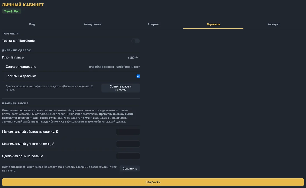Close the cabinet with Закрыть button
Image resolution: width=306 pixels, height=188 pixels.
pos(153,182)
